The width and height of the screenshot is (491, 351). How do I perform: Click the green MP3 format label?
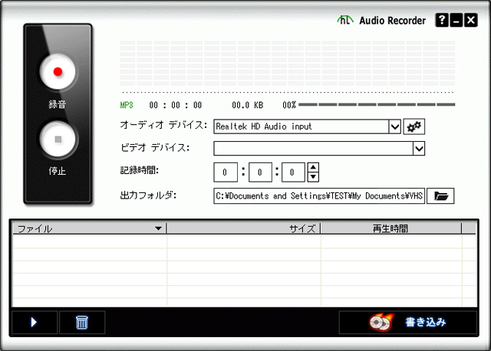click(127, 105)
